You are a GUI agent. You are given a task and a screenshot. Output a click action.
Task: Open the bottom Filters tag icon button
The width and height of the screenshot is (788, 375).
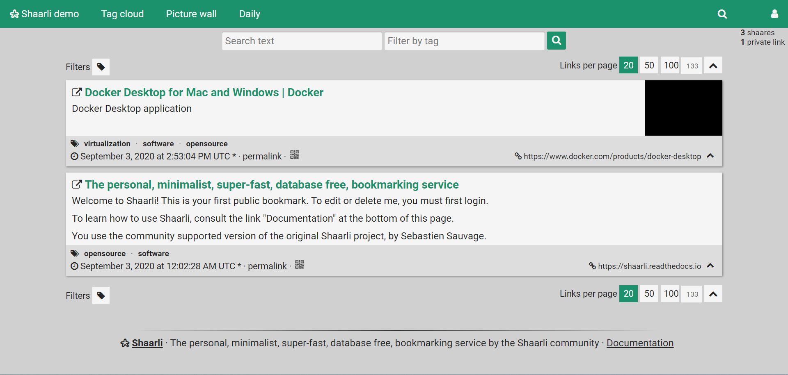101,295
